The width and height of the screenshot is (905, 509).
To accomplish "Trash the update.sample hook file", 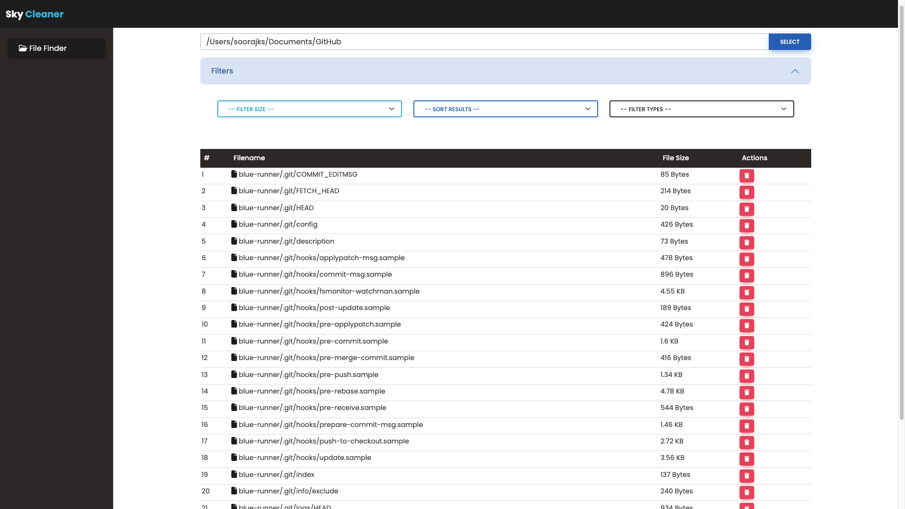I will tap(747, 459).
